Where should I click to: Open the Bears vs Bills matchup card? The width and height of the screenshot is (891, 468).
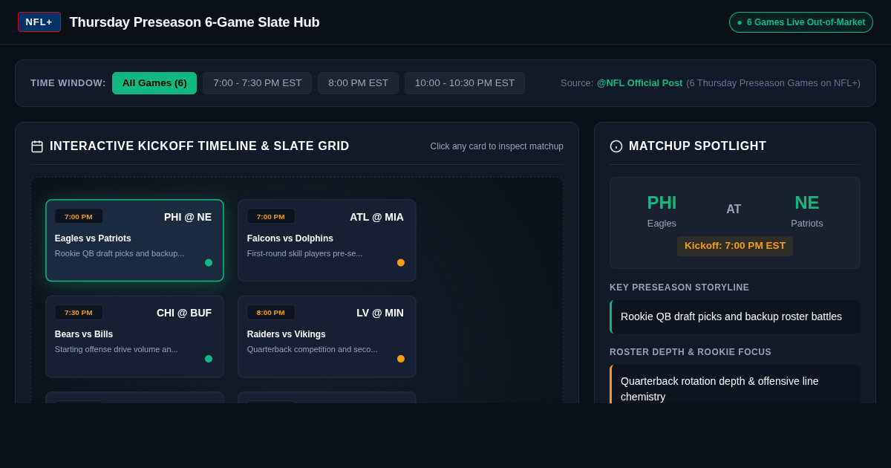134,337
